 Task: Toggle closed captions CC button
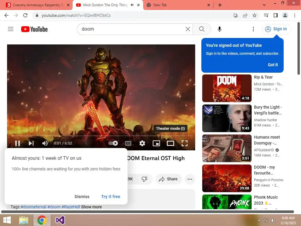(128, 143)
